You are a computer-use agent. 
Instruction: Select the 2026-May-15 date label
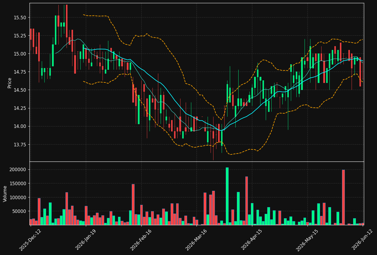[307, 240]
